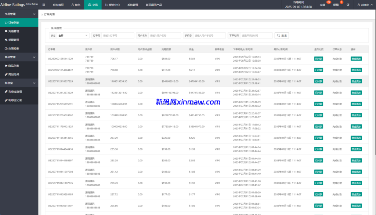
Task: Click the refresh icon near admin menu
Action: (348, 5)
